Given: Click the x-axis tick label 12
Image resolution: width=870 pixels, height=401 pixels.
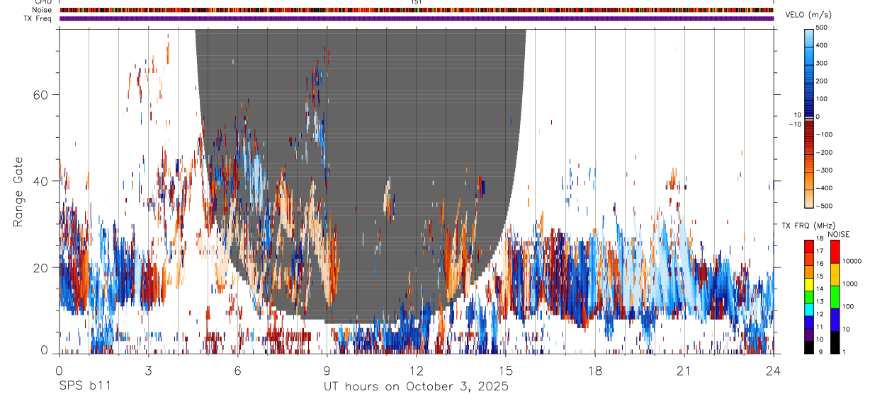Looking at the screenshot, I should [x=416, y=371].
